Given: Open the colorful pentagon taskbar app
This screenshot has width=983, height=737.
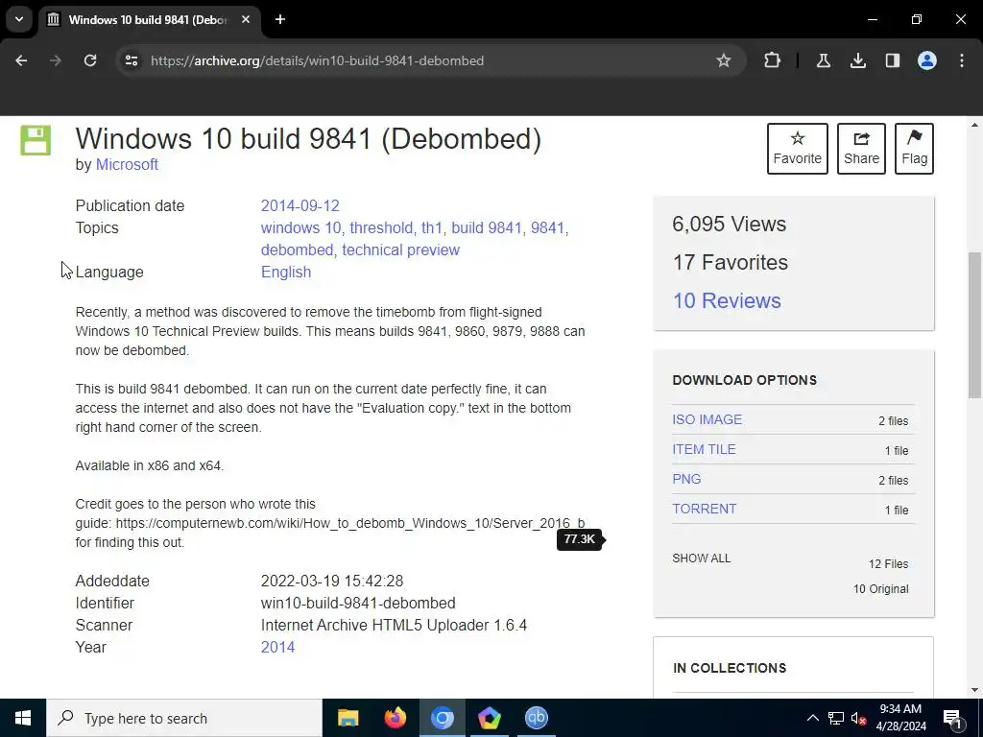Looking at the screenshot, I should click(x=490, y=718).
